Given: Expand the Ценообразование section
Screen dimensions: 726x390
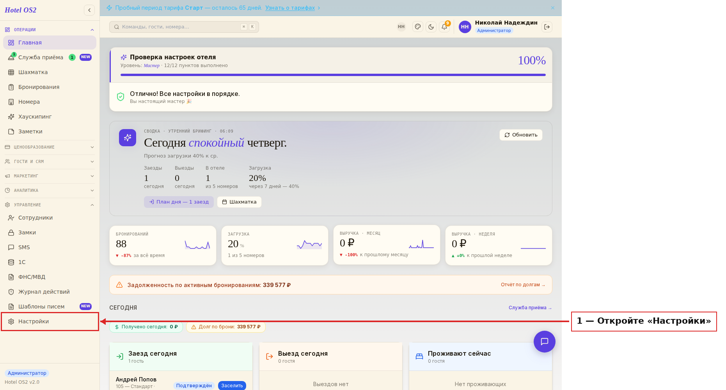Looking at the screenshot, I should pos(50,147).
